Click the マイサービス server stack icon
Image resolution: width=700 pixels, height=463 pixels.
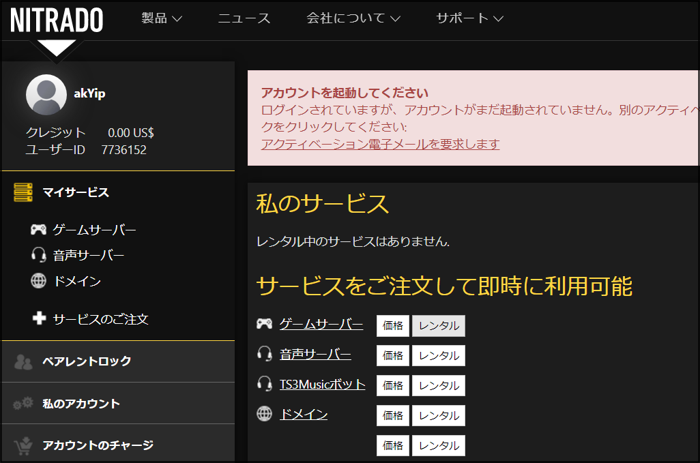[x=23, y=192]
